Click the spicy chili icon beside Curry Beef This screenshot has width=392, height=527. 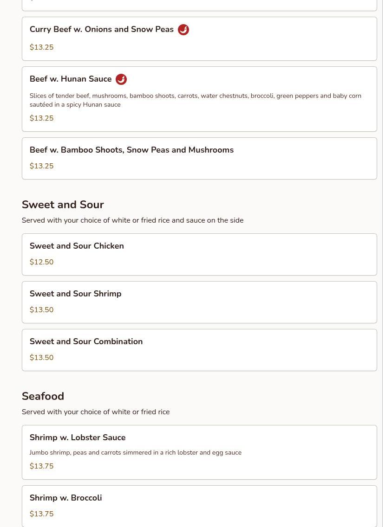(x=183, y=30)
